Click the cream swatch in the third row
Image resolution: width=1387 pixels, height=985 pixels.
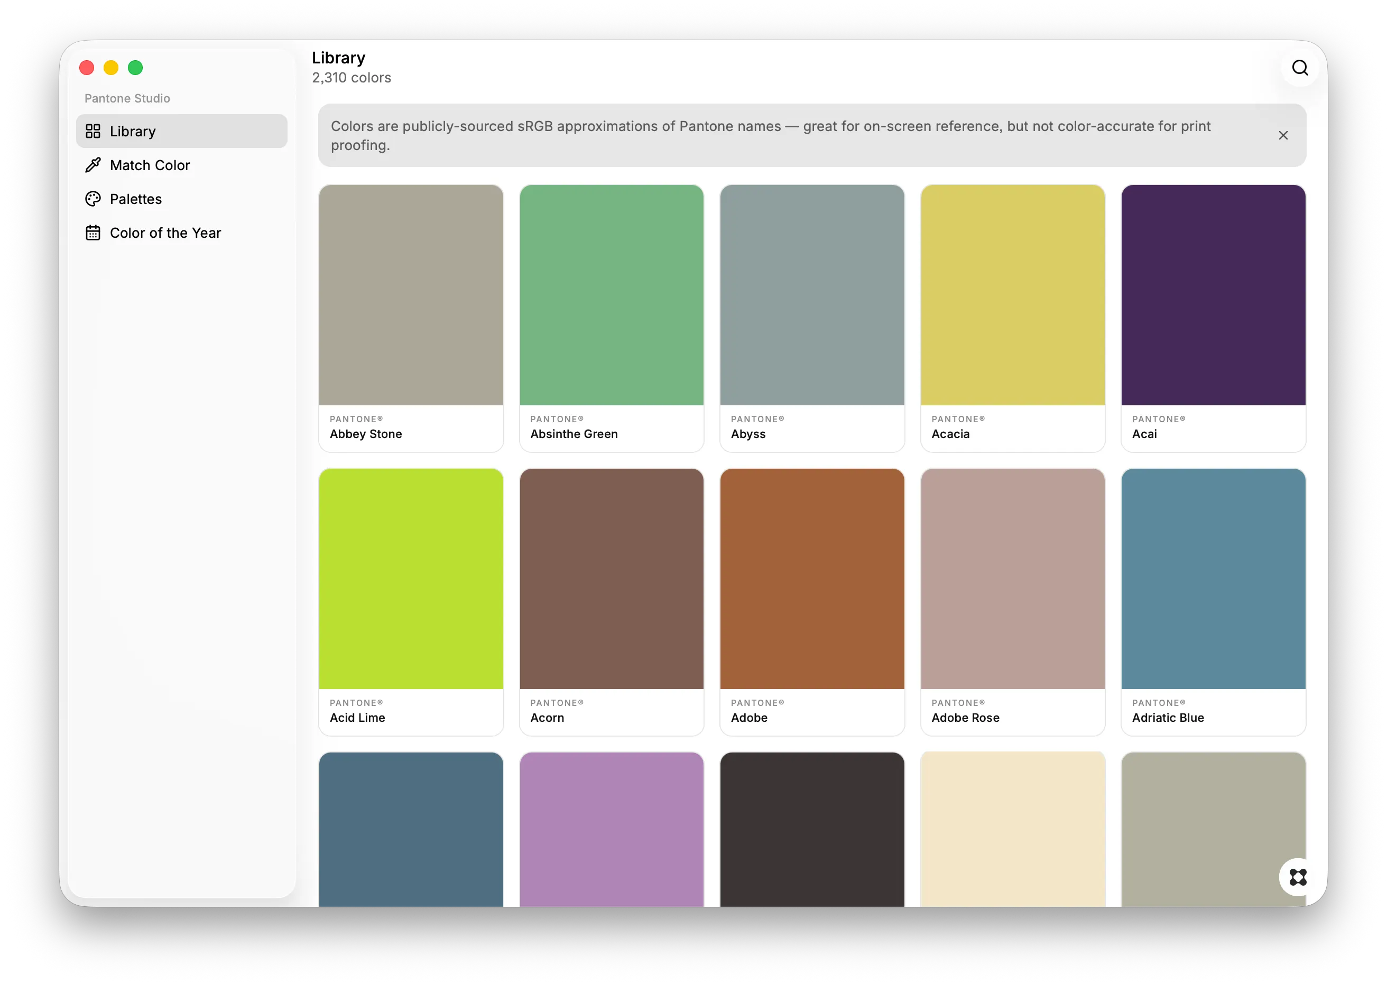[x=1013, y=829]
